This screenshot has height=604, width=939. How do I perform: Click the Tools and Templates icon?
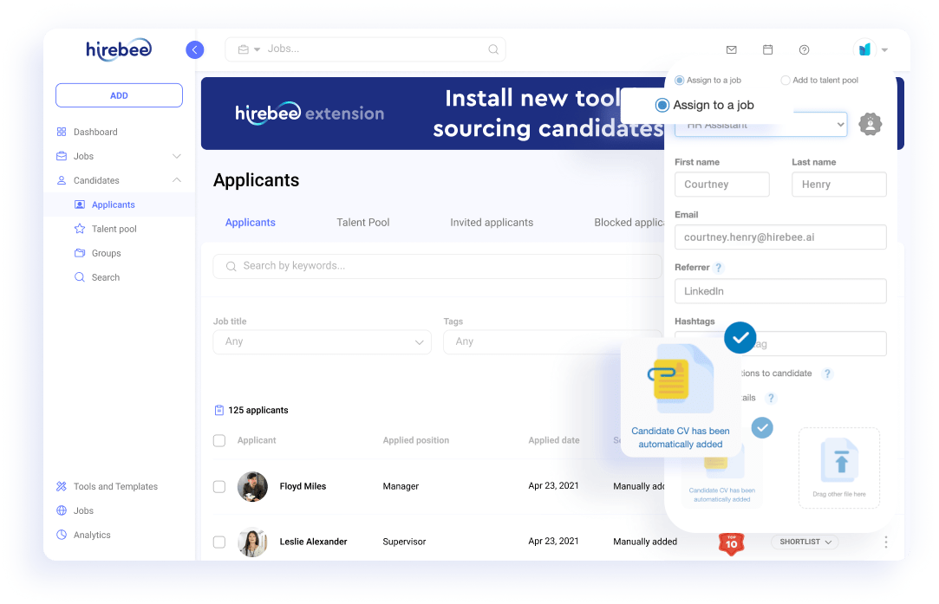tap(61, 486)
